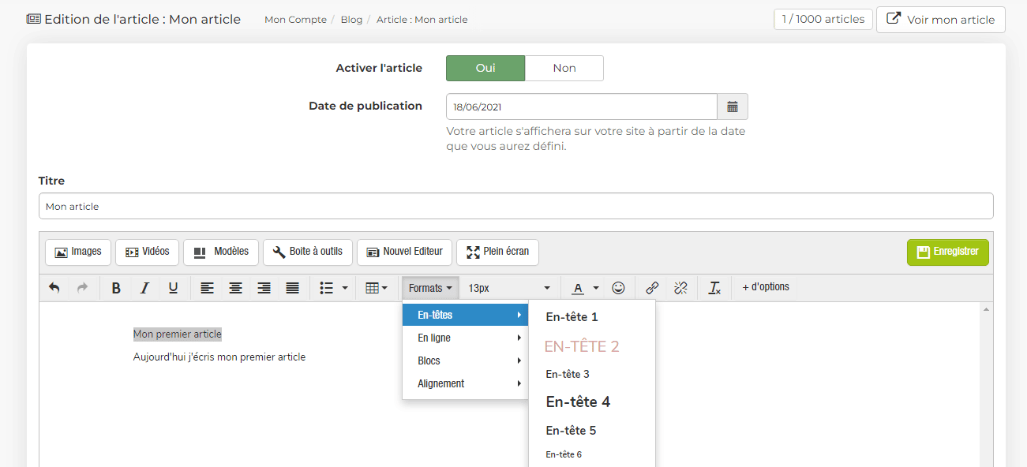Align text to the left
This screenshot has height=467, width=1027.
click(x=207, y=288)
